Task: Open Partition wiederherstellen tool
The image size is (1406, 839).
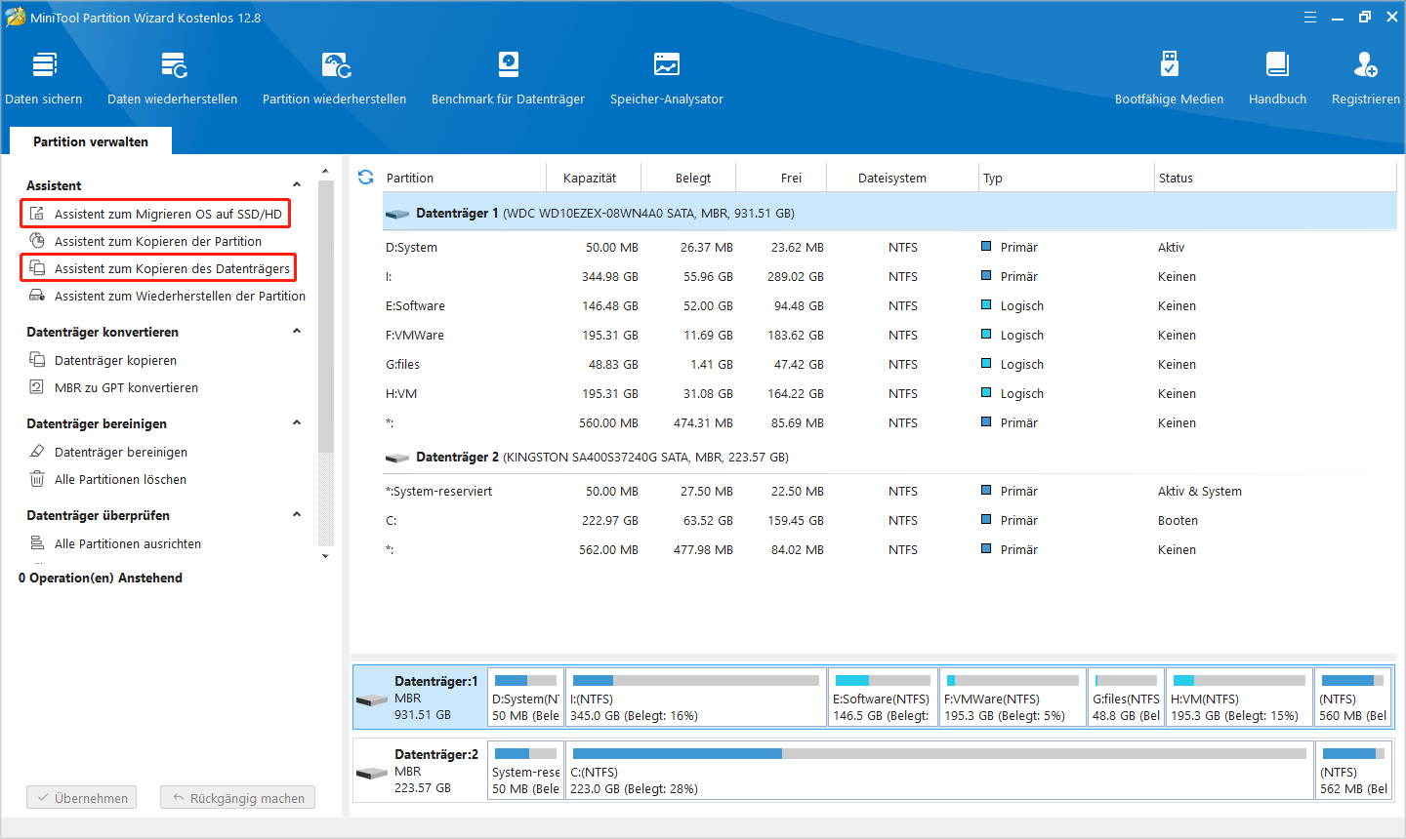Action: pos(335,79)
